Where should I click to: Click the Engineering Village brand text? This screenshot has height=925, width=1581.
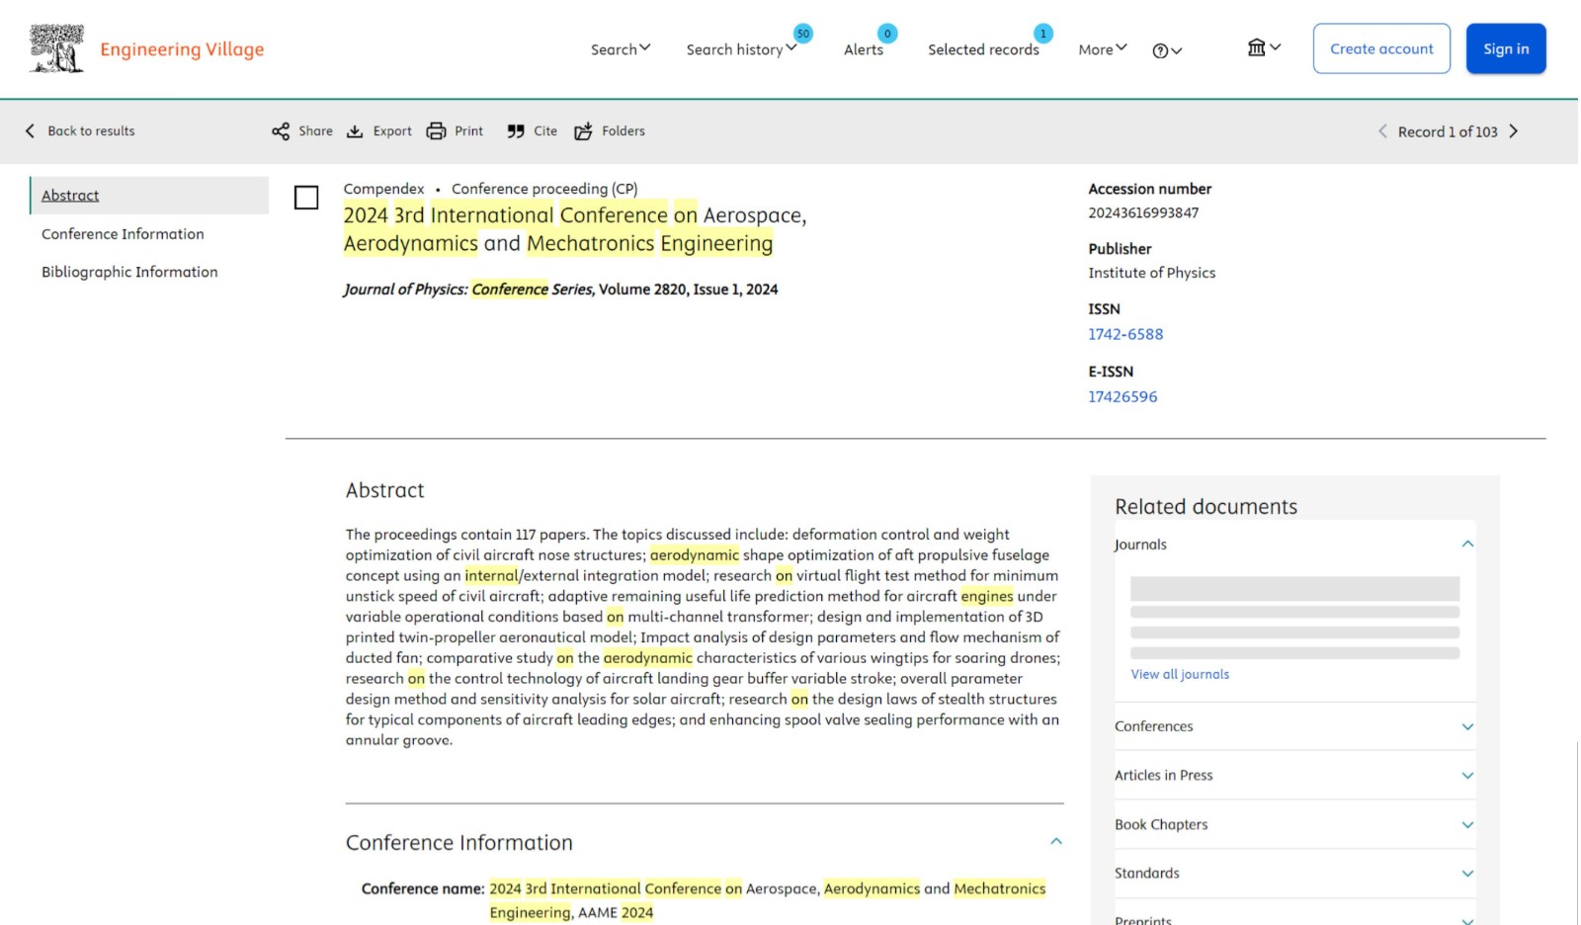point(182,49)
